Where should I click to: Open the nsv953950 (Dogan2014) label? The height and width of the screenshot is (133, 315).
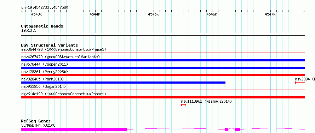[44, 86]
